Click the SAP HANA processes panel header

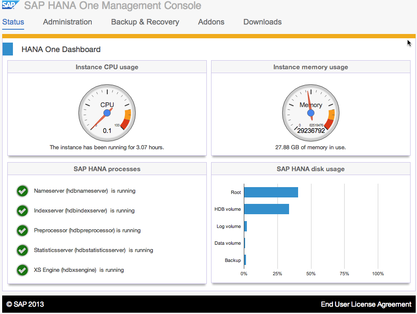click(107, 169)
